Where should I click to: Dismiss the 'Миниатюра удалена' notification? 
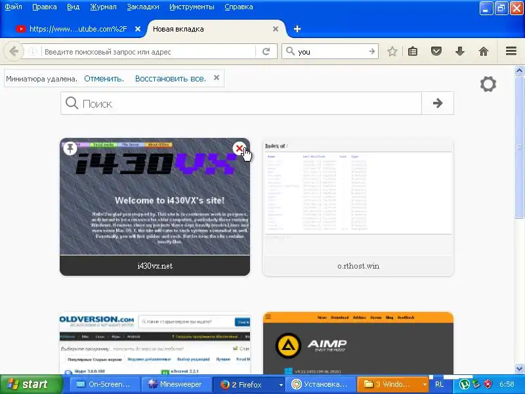217,77
